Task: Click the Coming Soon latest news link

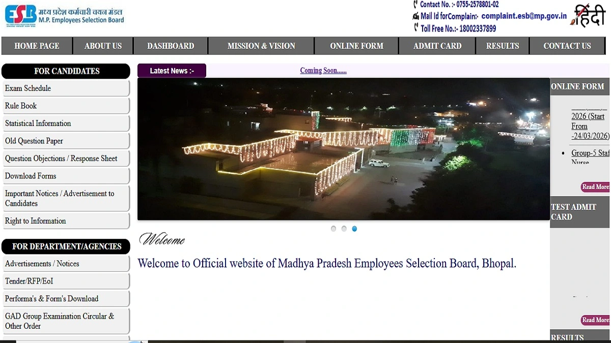Action: (x=323, y=71)
